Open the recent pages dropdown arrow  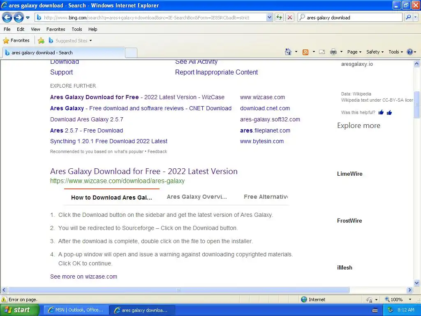click(28, 18)
